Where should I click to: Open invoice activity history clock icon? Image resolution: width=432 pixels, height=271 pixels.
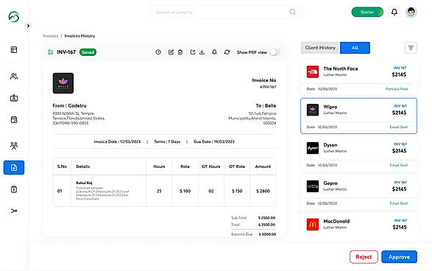[158, 52]
